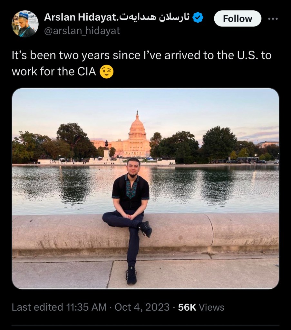Screen dimensions: 291x330
Task: Click the 56K view count
Action: (187, 307)
